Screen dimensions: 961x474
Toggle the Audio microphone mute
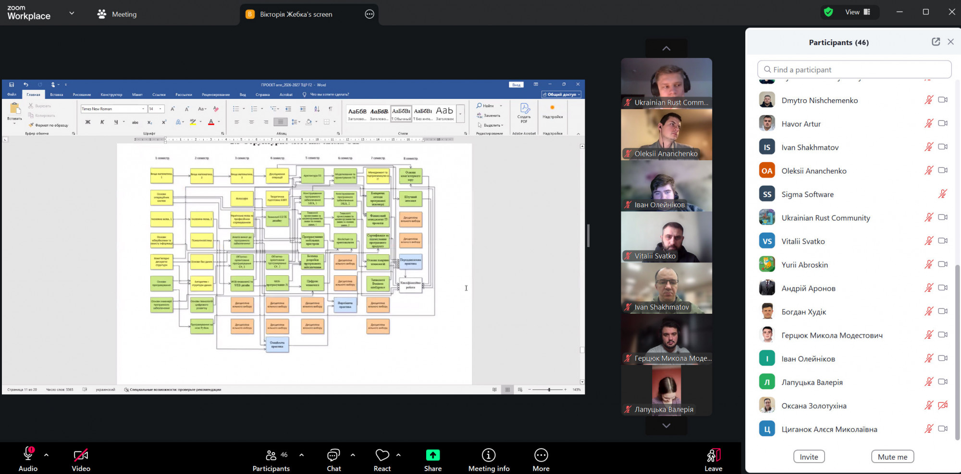pos(28,454)
